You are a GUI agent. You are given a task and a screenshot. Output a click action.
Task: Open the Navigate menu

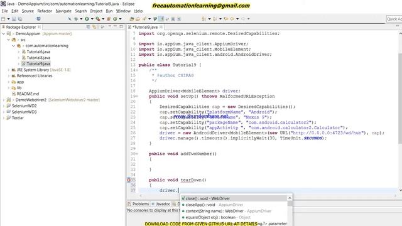(63, 11)
